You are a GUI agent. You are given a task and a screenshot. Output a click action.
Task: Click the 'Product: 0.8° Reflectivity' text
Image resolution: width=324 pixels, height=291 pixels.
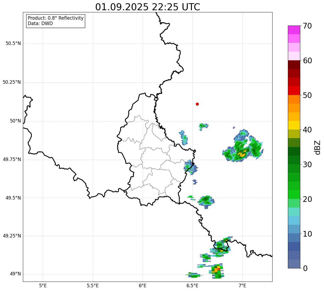[56, 18]
